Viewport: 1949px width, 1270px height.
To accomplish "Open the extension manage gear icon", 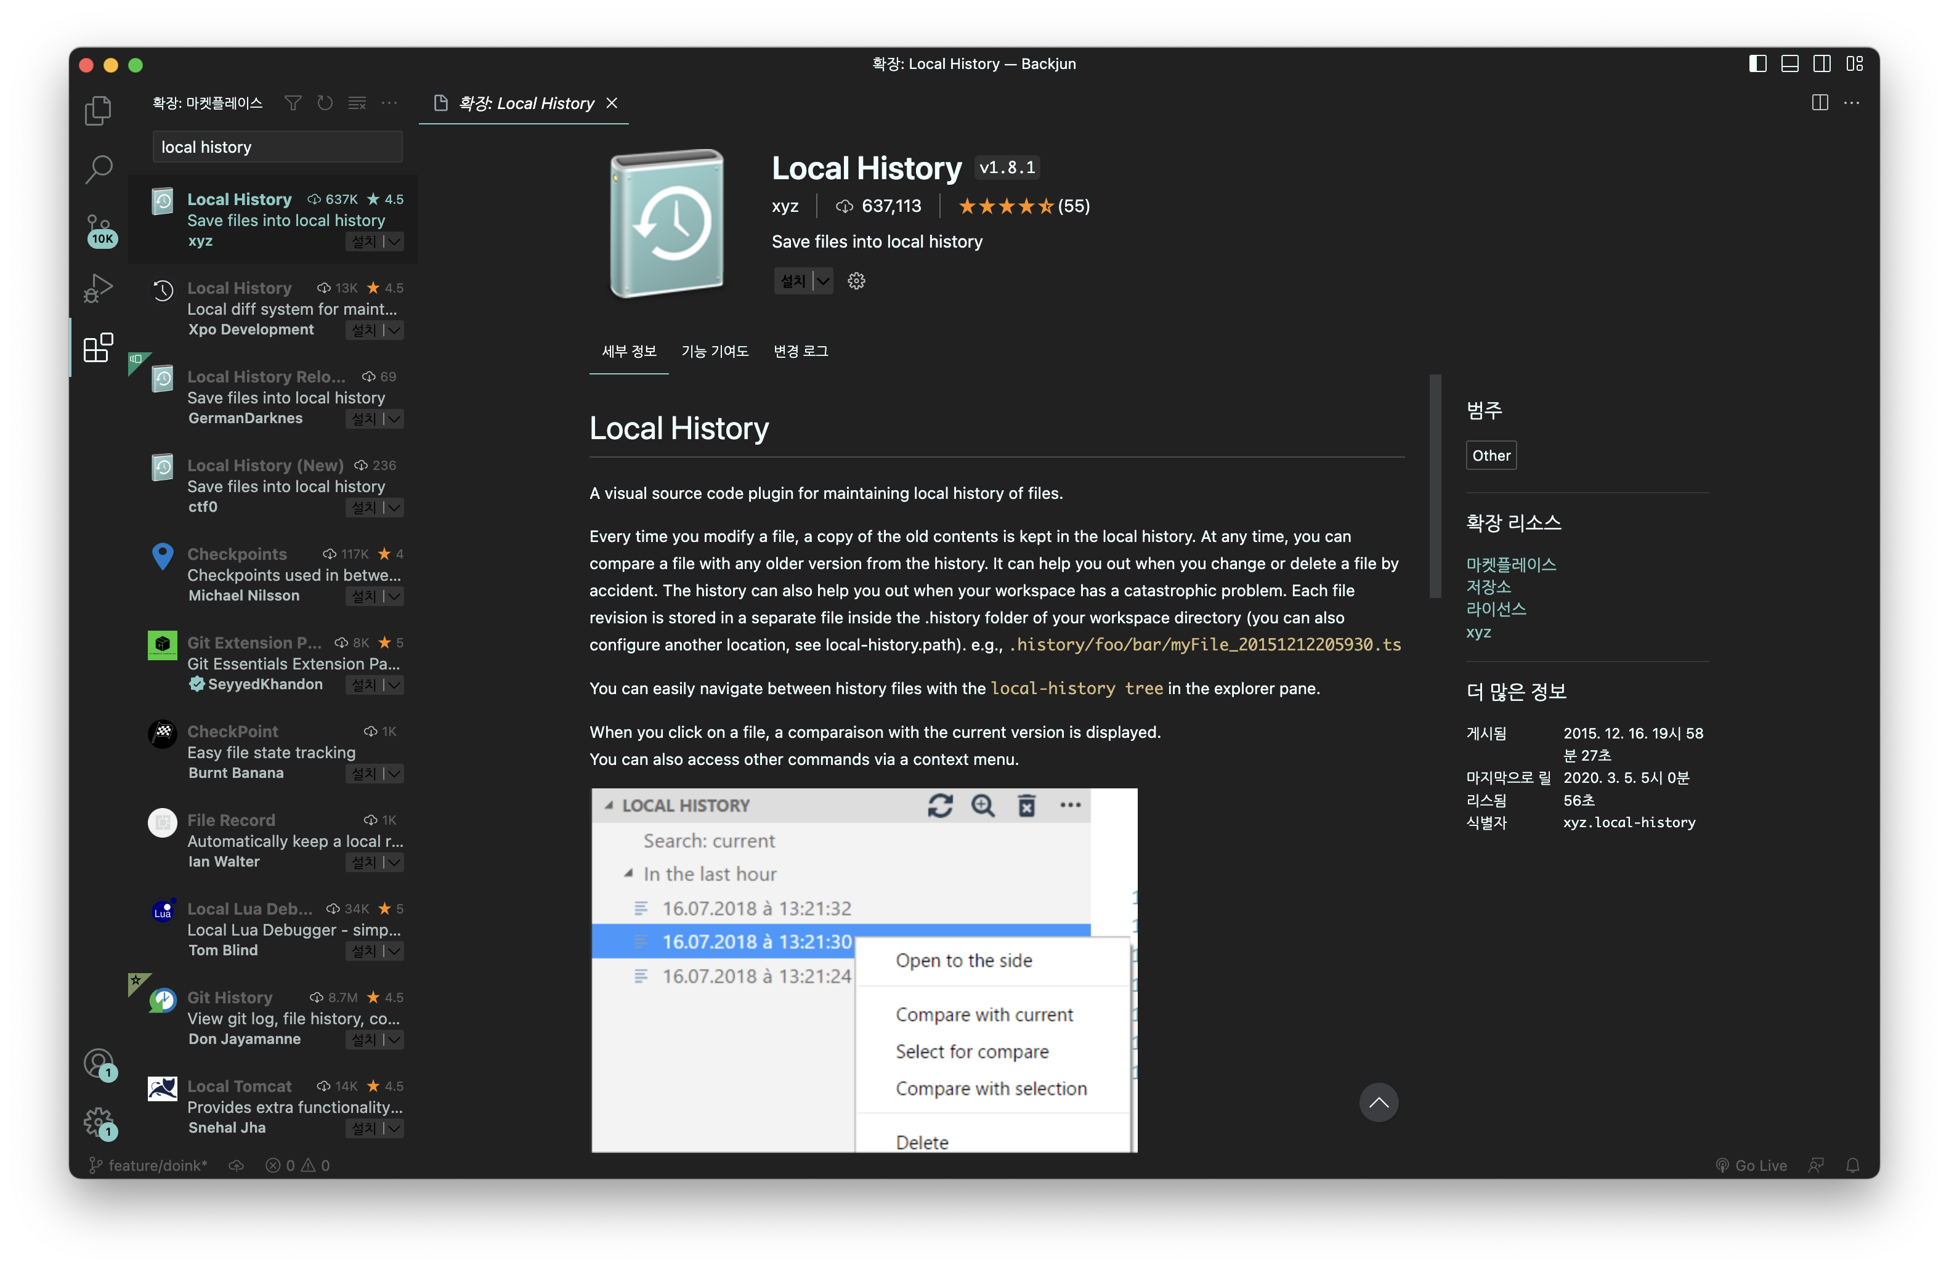I will [x=856, y=281].
